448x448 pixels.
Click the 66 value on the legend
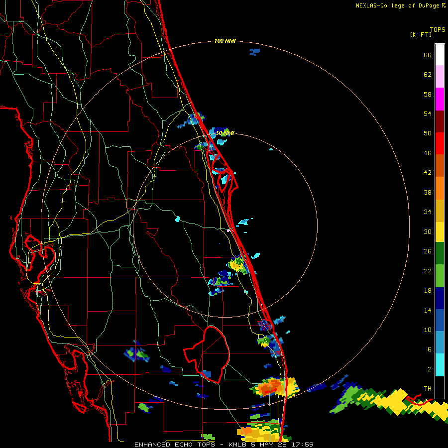click(428, 55)
